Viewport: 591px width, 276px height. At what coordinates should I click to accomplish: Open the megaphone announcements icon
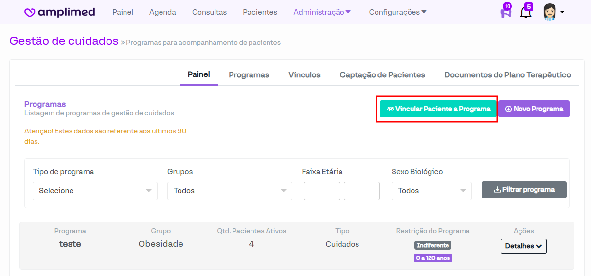pyautogui.click(x=505, y=12)
